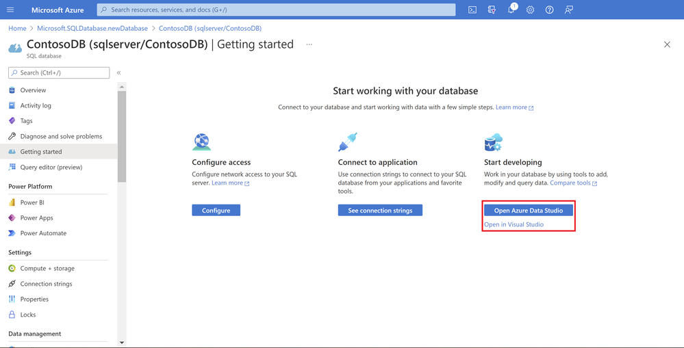Open the Feedback icon in the top bar
Screen dimensions: 684x348
568,10
